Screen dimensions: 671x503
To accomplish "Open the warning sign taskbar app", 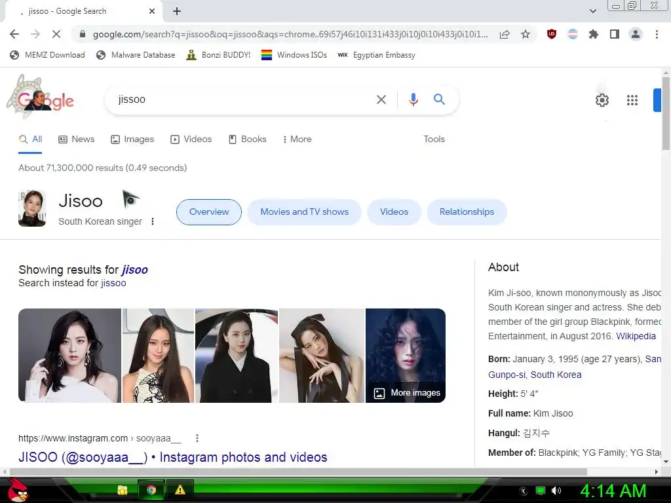I will (180, 490).
